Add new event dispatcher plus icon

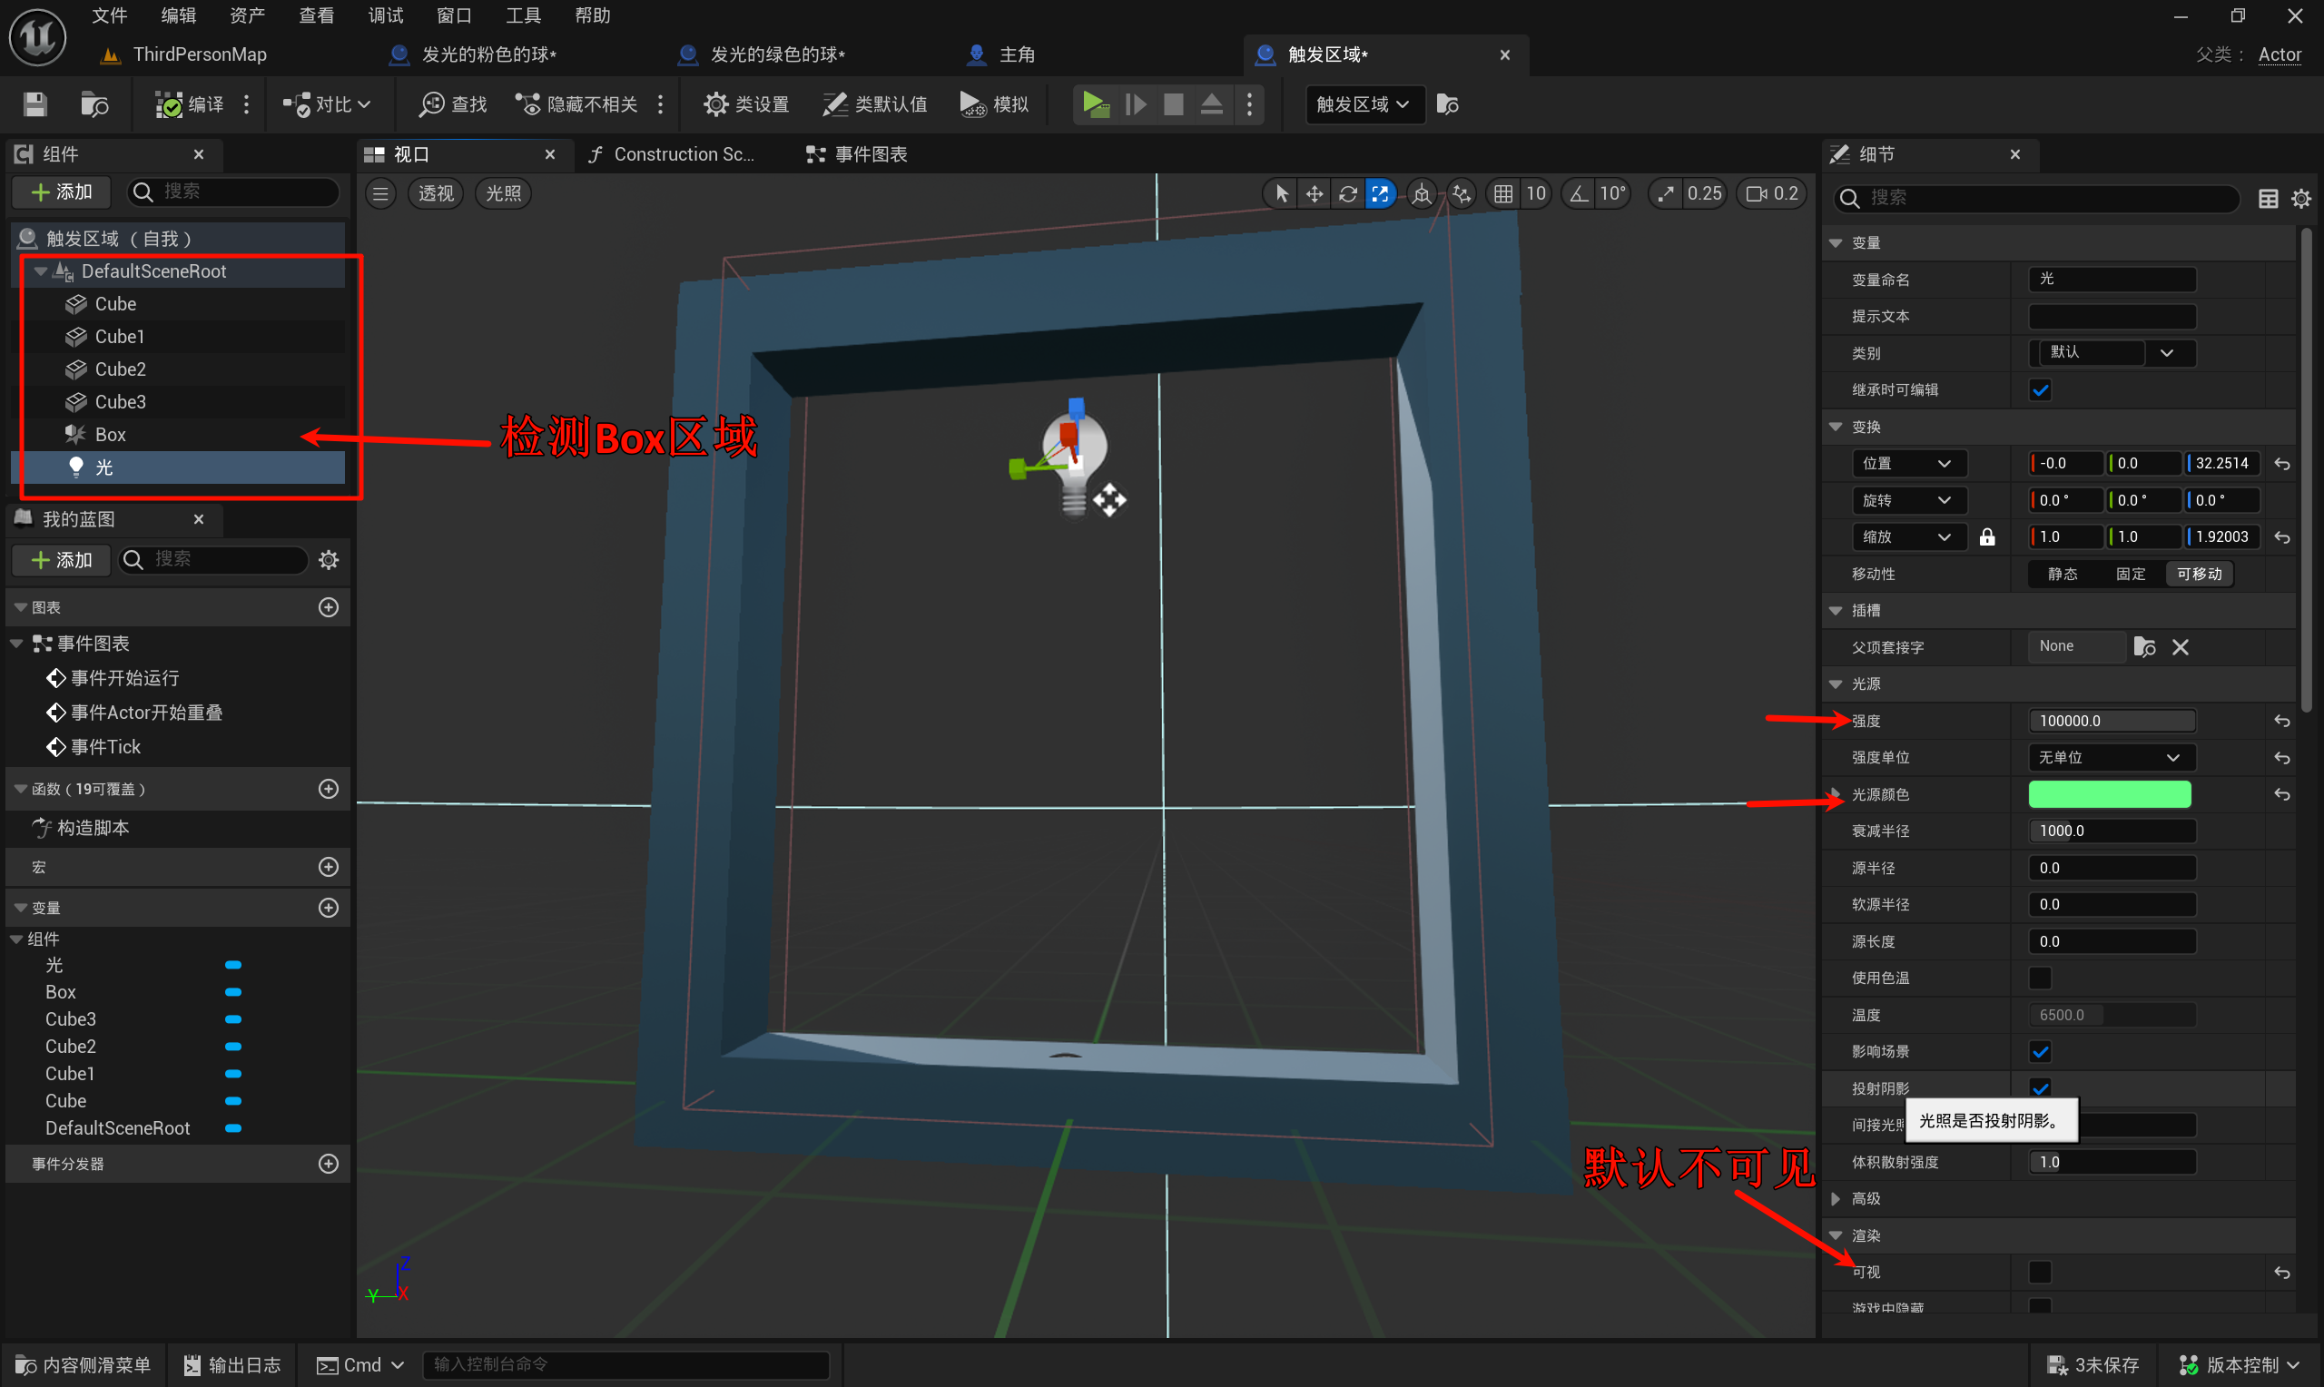point(329,1164)
